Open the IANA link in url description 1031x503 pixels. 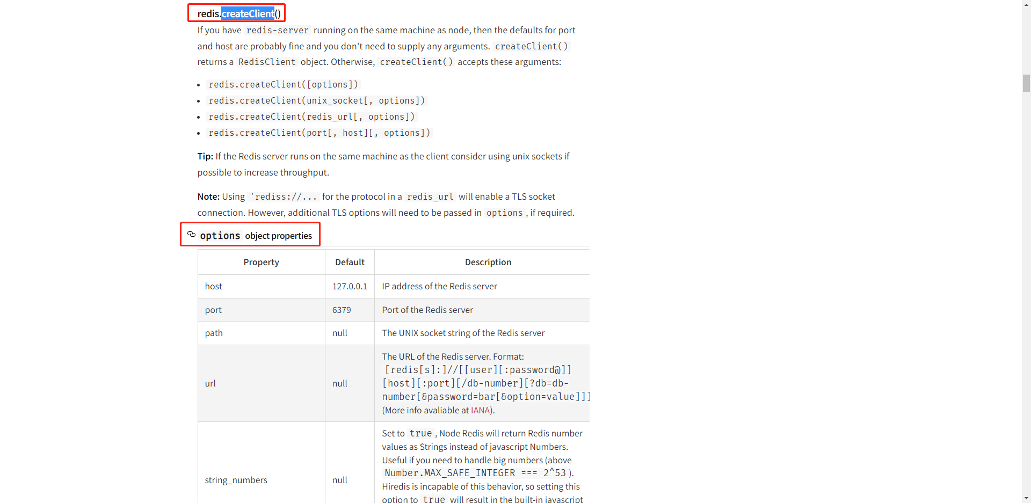480,410
